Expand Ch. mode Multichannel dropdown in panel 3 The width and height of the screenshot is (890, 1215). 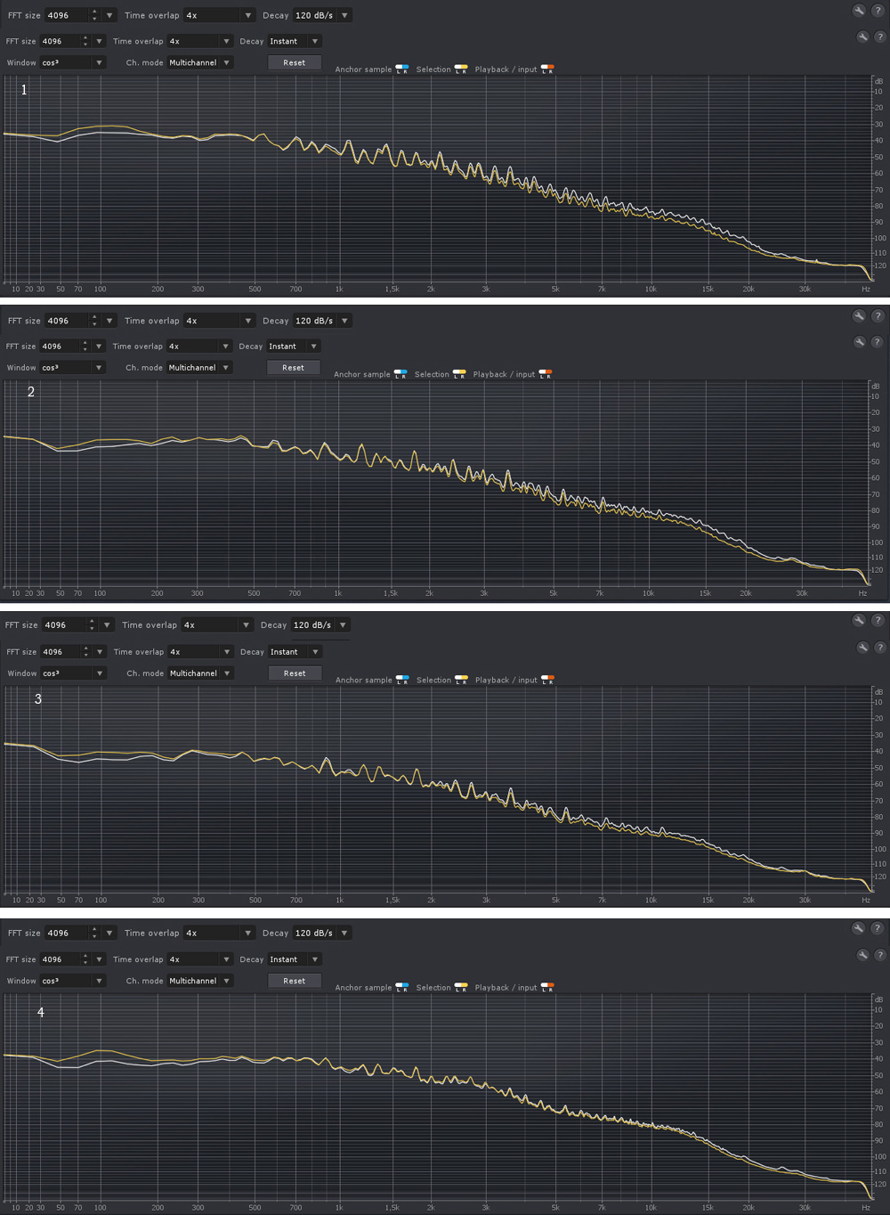[200, 673]
